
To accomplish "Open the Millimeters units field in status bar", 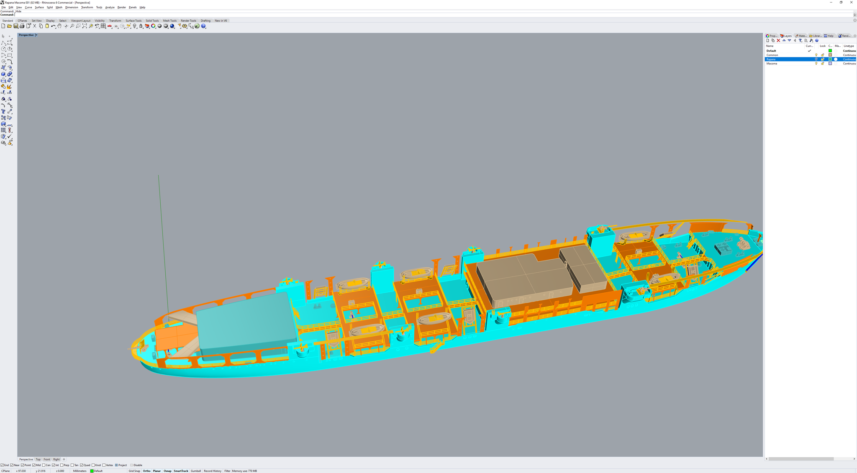I will tap(80, 471).
